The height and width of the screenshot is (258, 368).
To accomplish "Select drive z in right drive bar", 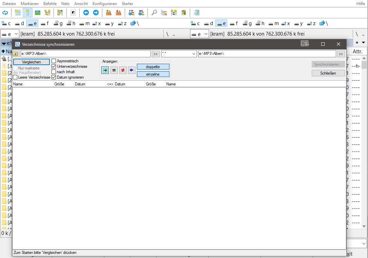I will [x=311, y=23].
